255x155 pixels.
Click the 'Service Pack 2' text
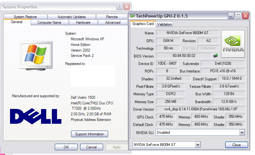82,56
